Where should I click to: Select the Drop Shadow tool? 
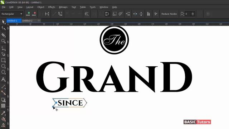(x=3, y=100)
